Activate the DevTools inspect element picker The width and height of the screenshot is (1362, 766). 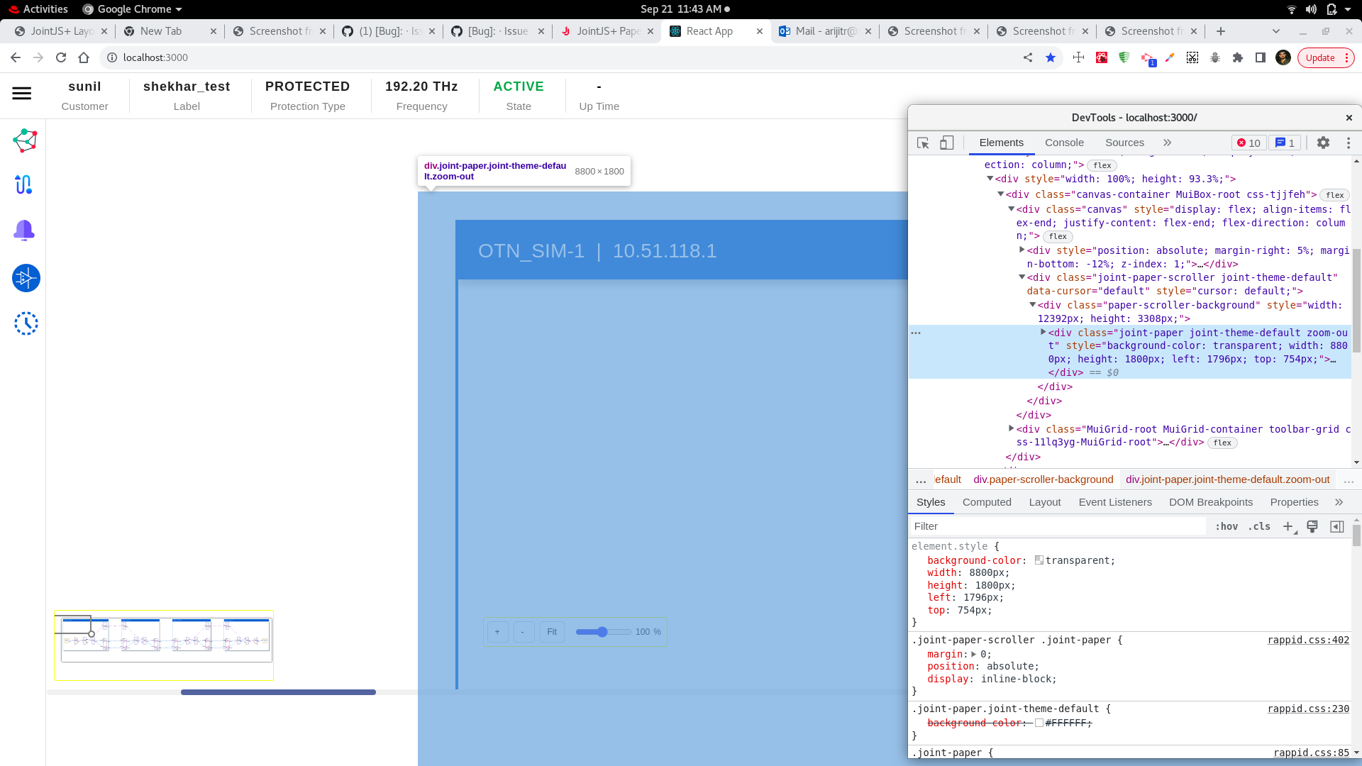click(922, 143)
